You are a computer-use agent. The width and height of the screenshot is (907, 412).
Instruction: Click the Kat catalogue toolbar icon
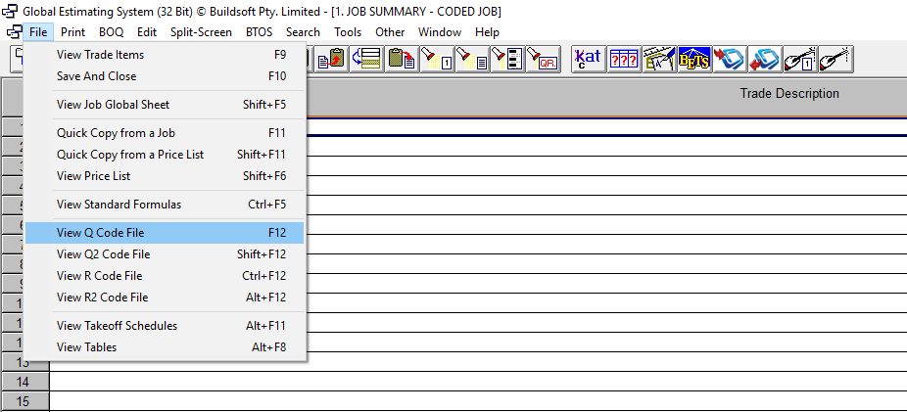[x=588, y=59]
